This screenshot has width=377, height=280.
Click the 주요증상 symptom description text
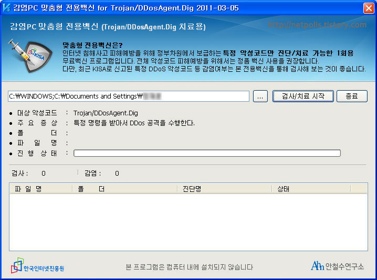click(x=134, y=123)
